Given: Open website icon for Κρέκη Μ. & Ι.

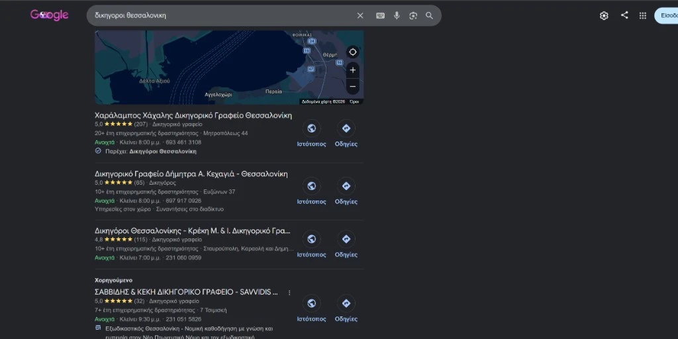Looking at the screenshot, I should [311, 239].
